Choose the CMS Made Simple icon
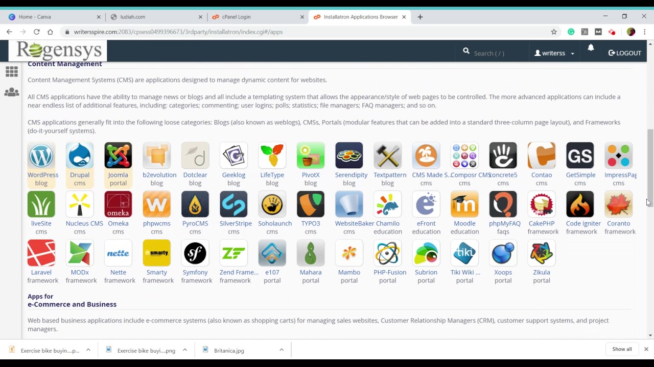 tap(426, 155)
